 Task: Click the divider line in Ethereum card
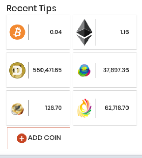95,32
